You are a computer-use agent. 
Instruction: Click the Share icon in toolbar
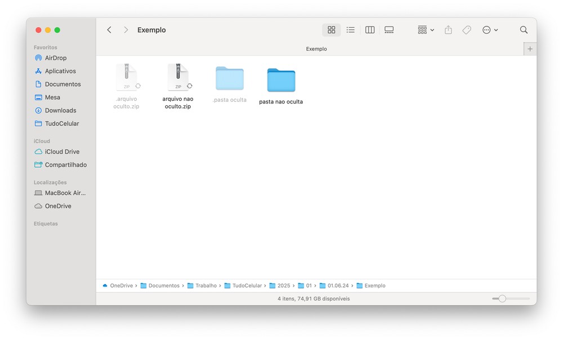point(448,30)
